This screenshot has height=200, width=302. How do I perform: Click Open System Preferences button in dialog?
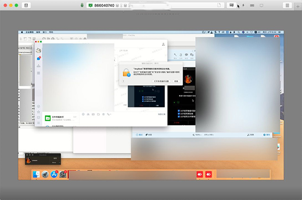pos(162,81)
